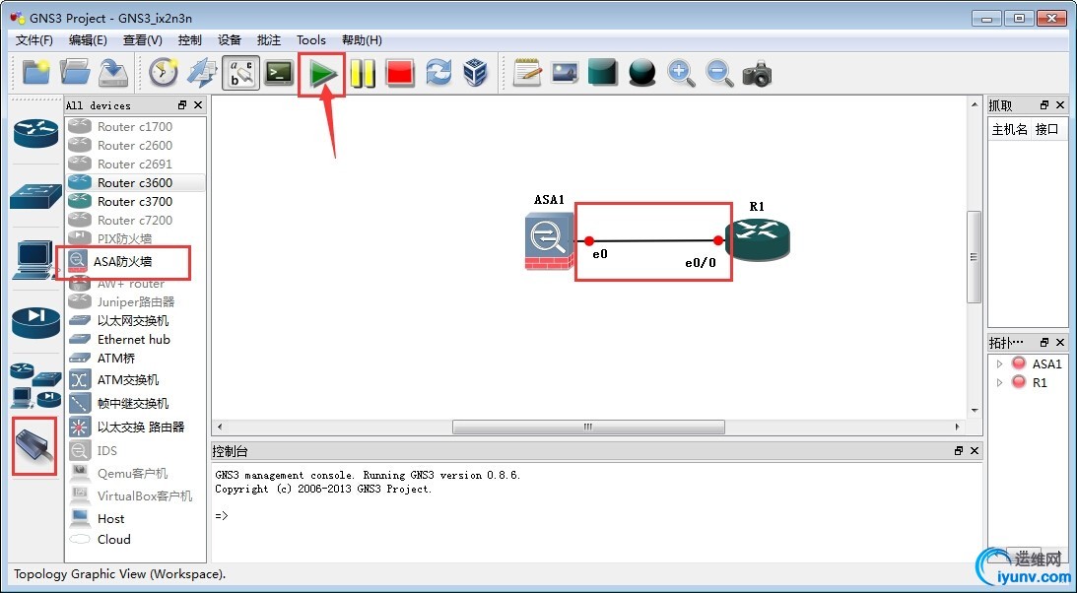The width and height of the screenshot is (1077, 593).
Task: Select ATM交换机 in device list
Action: 135,379
